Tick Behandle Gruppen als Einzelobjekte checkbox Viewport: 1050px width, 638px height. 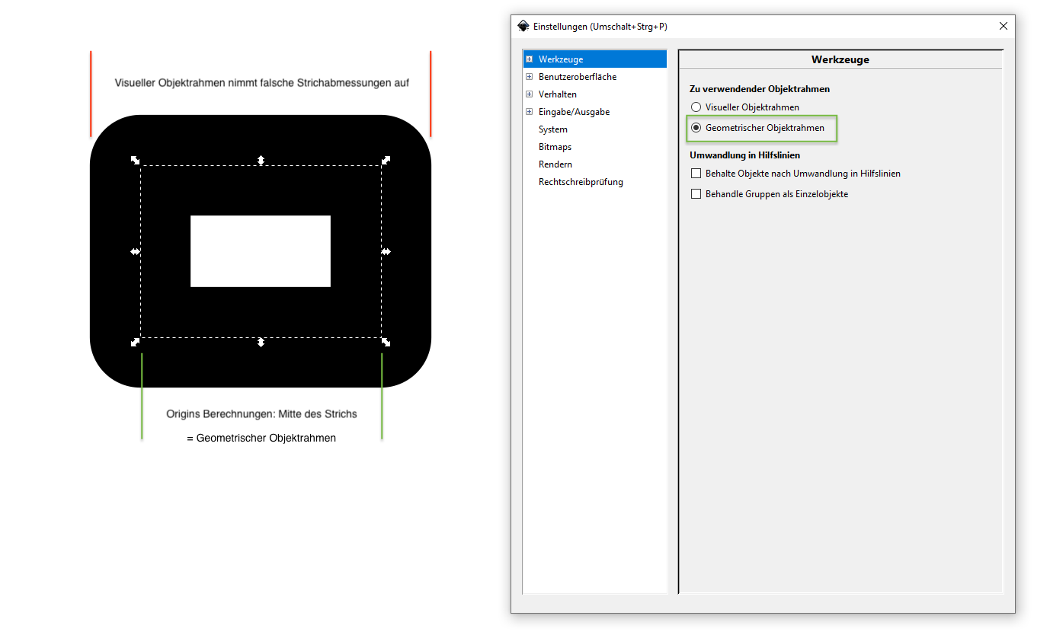click(696, 194)
